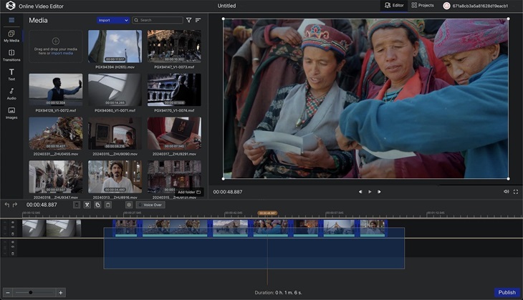Click the redo arrow icon

(16, 205)
